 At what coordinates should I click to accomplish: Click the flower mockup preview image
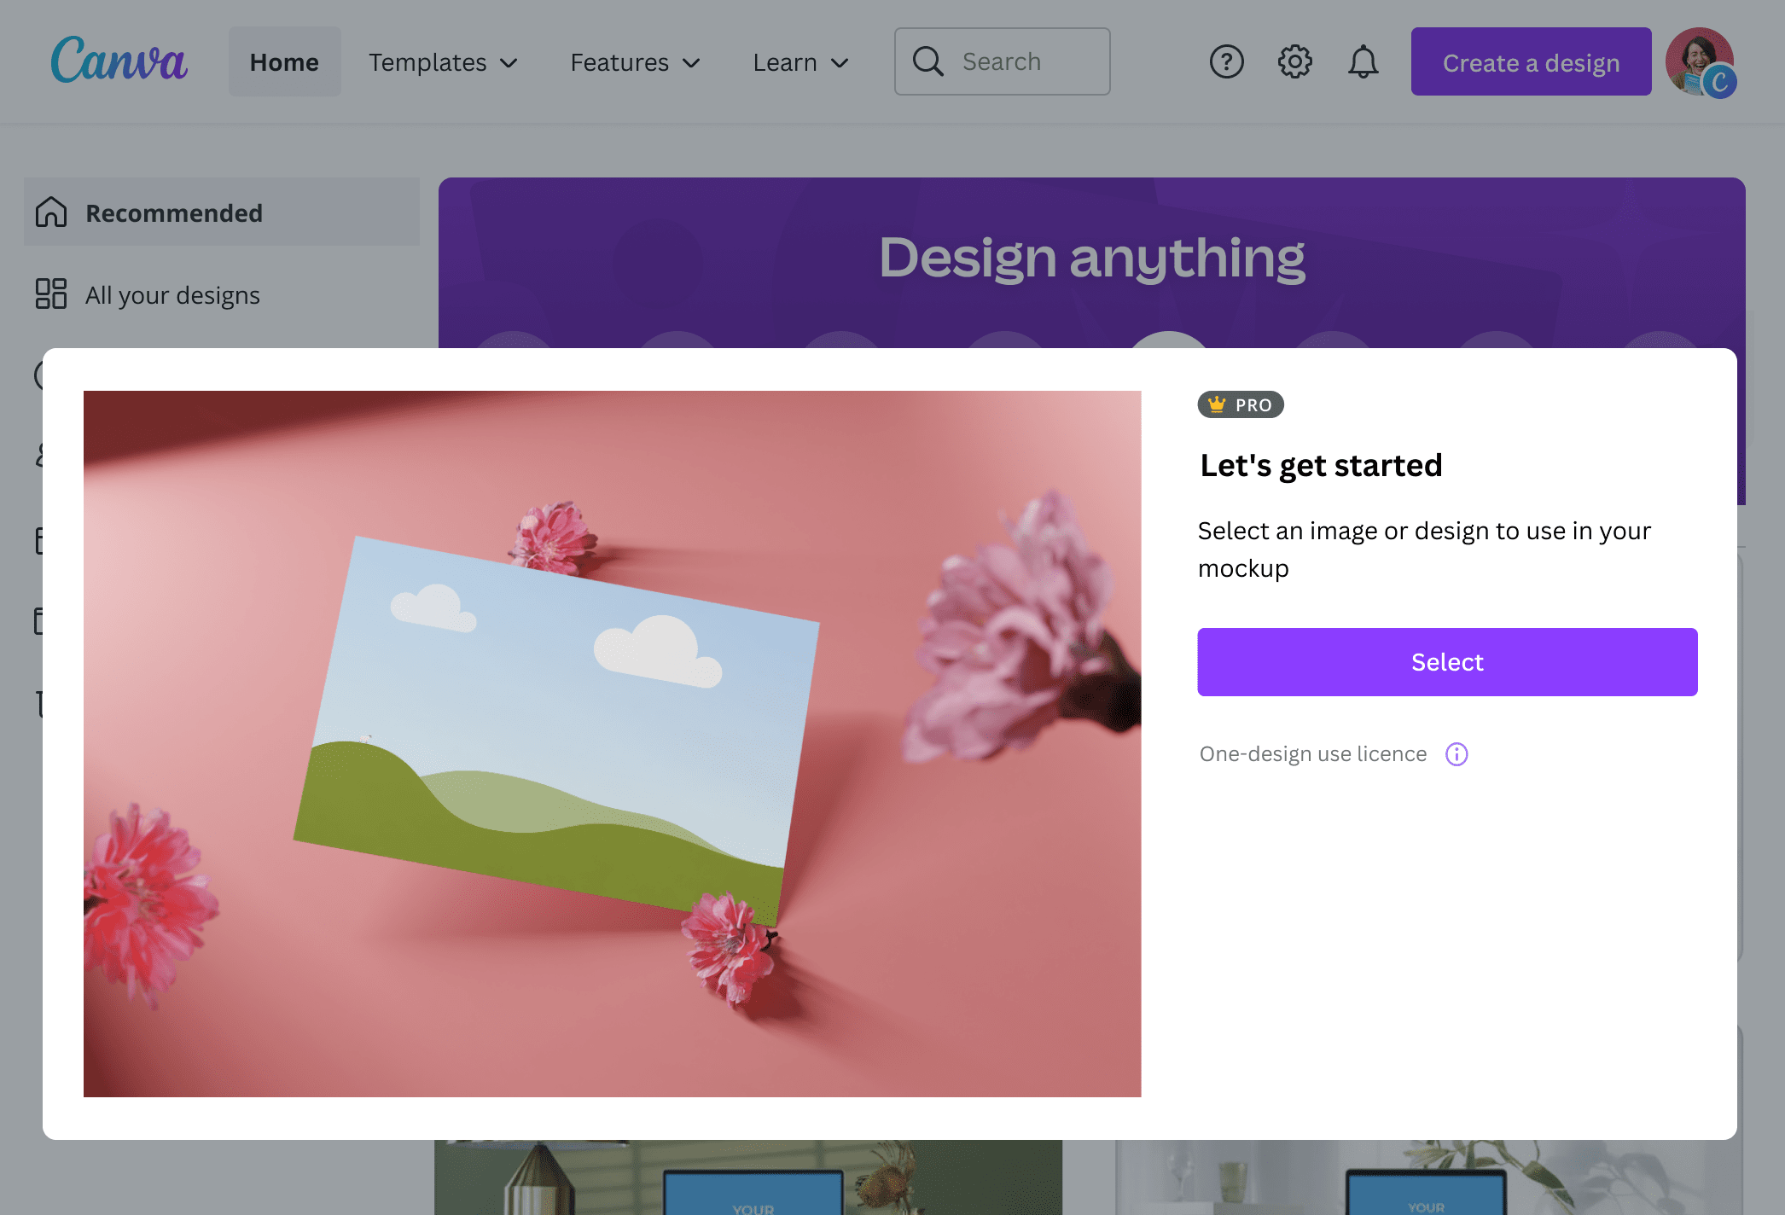click(x=612, y=744)
